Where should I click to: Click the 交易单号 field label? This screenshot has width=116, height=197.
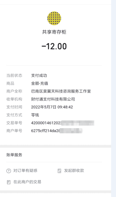tap(14, 123)
